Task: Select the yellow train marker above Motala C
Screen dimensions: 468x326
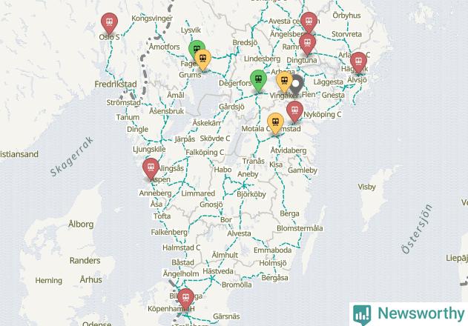Action: click(x=275, y=122)
